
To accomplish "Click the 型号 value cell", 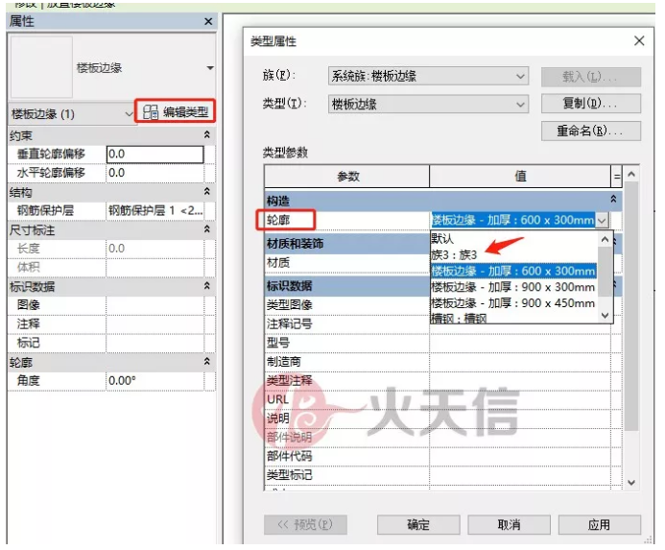I will tap(520, 343).
